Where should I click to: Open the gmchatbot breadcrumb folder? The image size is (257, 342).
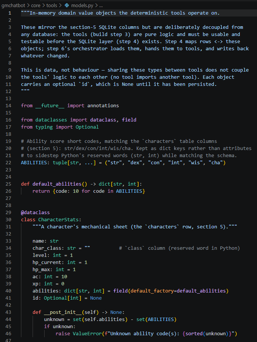click(13, 6)
